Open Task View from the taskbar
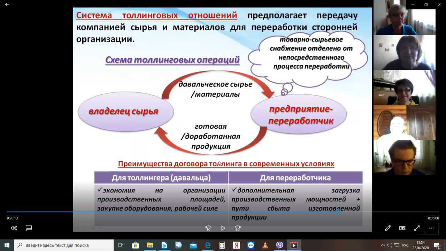The width and height of the screenshot is (446, 251). (x=121, y=245)
